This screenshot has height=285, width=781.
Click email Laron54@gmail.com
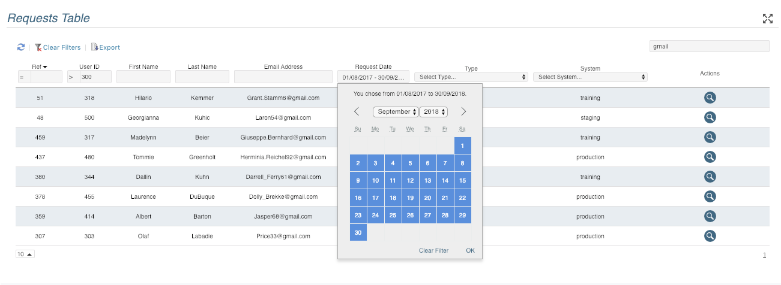[x=283, y=117]
